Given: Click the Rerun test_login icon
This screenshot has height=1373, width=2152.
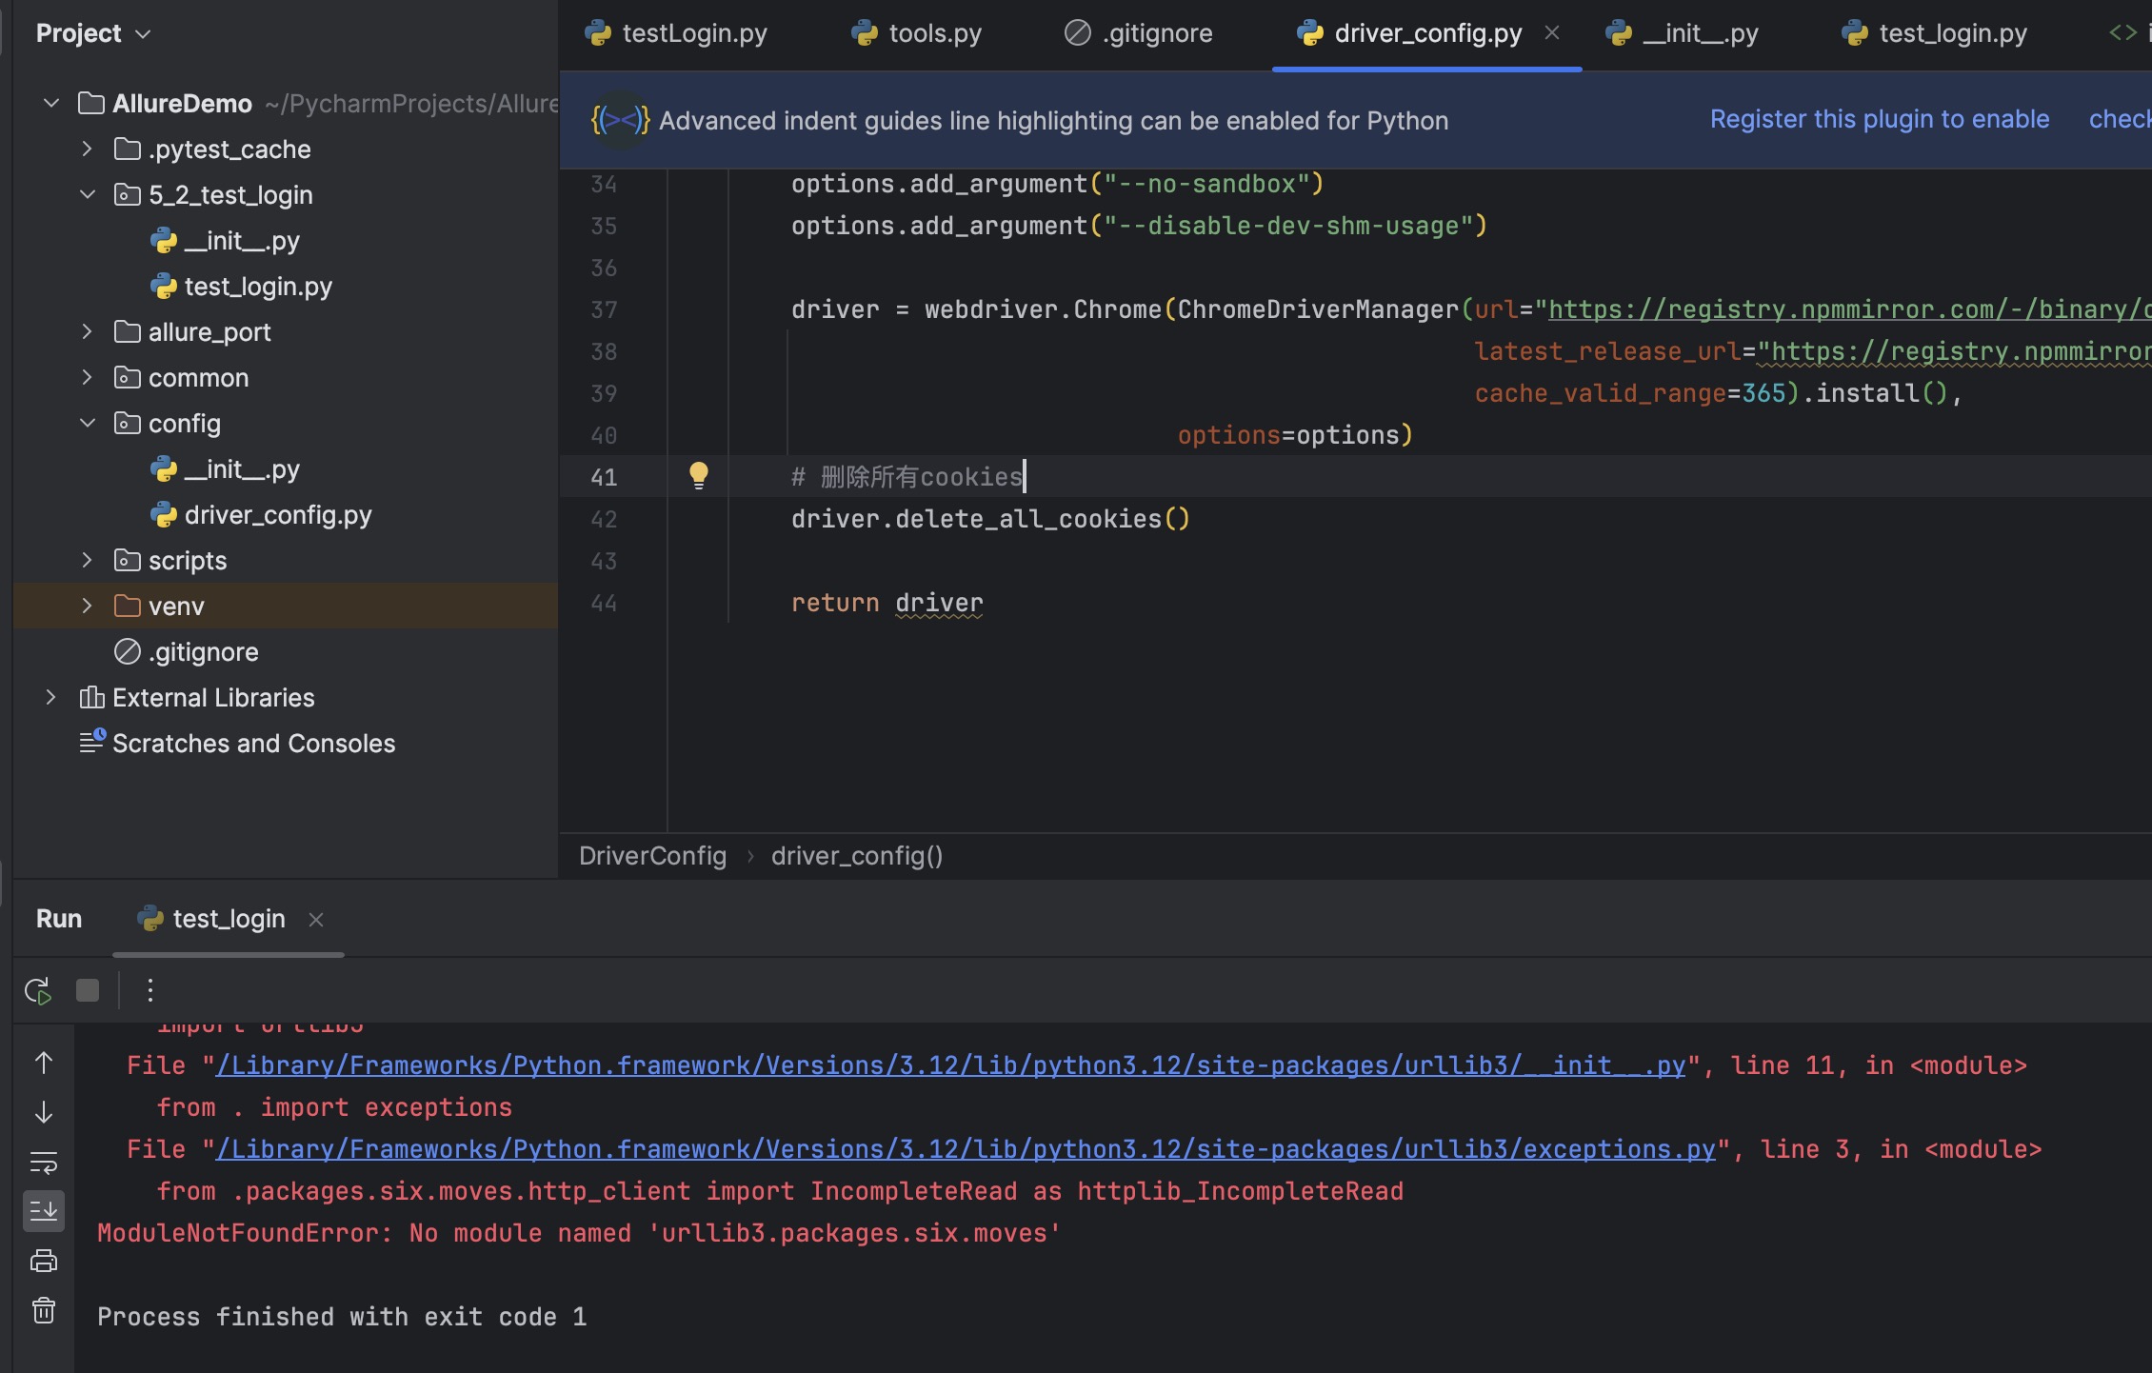Looking at the screenshot, I should pyautogui.click(x=38, y=990).
